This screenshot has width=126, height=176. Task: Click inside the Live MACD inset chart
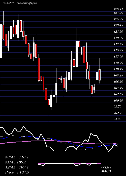click(69, 163)
